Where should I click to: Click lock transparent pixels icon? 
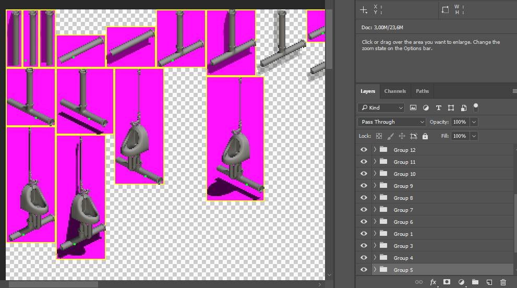[379, 136]
